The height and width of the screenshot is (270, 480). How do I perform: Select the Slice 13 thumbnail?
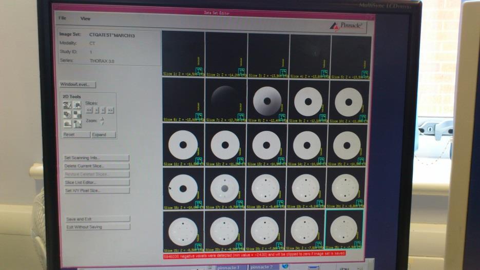tap(266, 145)
